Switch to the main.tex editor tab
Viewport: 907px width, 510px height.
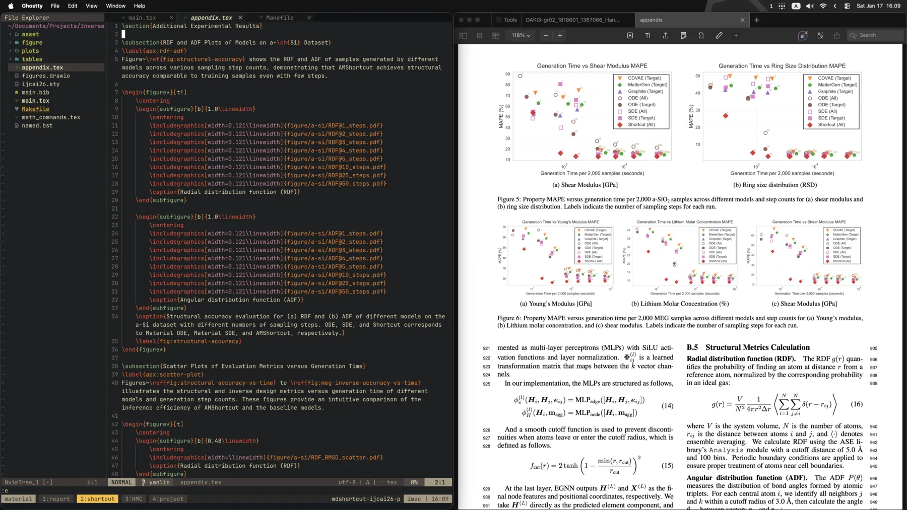143,17
